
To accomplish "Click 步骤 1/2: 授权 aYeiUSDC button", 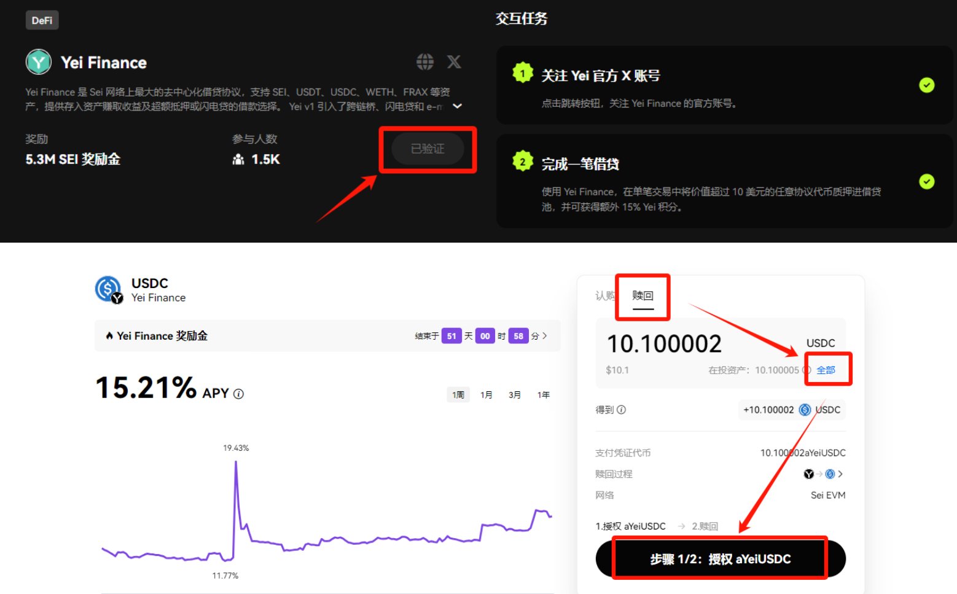I will (721, 559).
